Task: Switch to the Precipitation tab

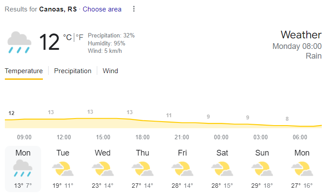Action: point(73,71)
